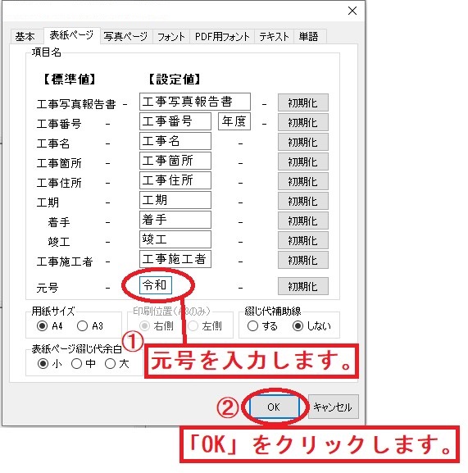Open the フォント tab
This screenshot has height=473, width=468.
click(x=171, y=37)
